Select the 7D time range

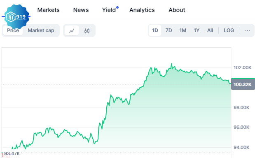[168, 30]
